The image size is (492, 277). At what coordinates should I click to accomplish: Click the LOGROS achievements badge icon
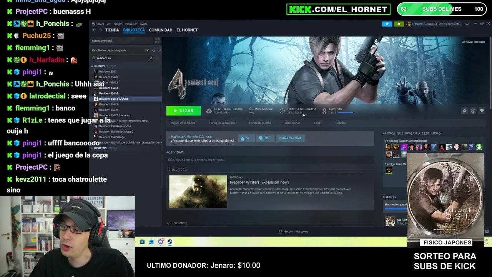(x=324, y=111)
